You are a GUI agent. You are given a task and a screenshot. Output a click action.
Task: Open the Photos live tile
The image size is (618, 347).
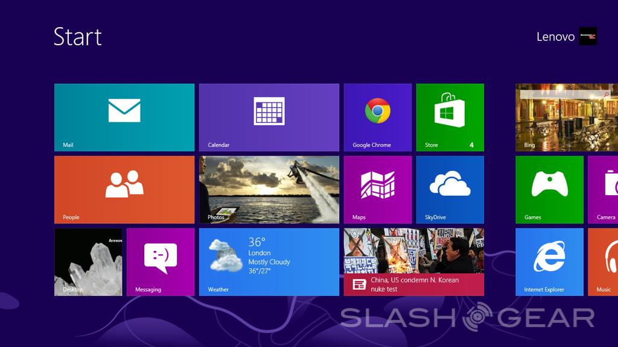[x=269, y=190]
